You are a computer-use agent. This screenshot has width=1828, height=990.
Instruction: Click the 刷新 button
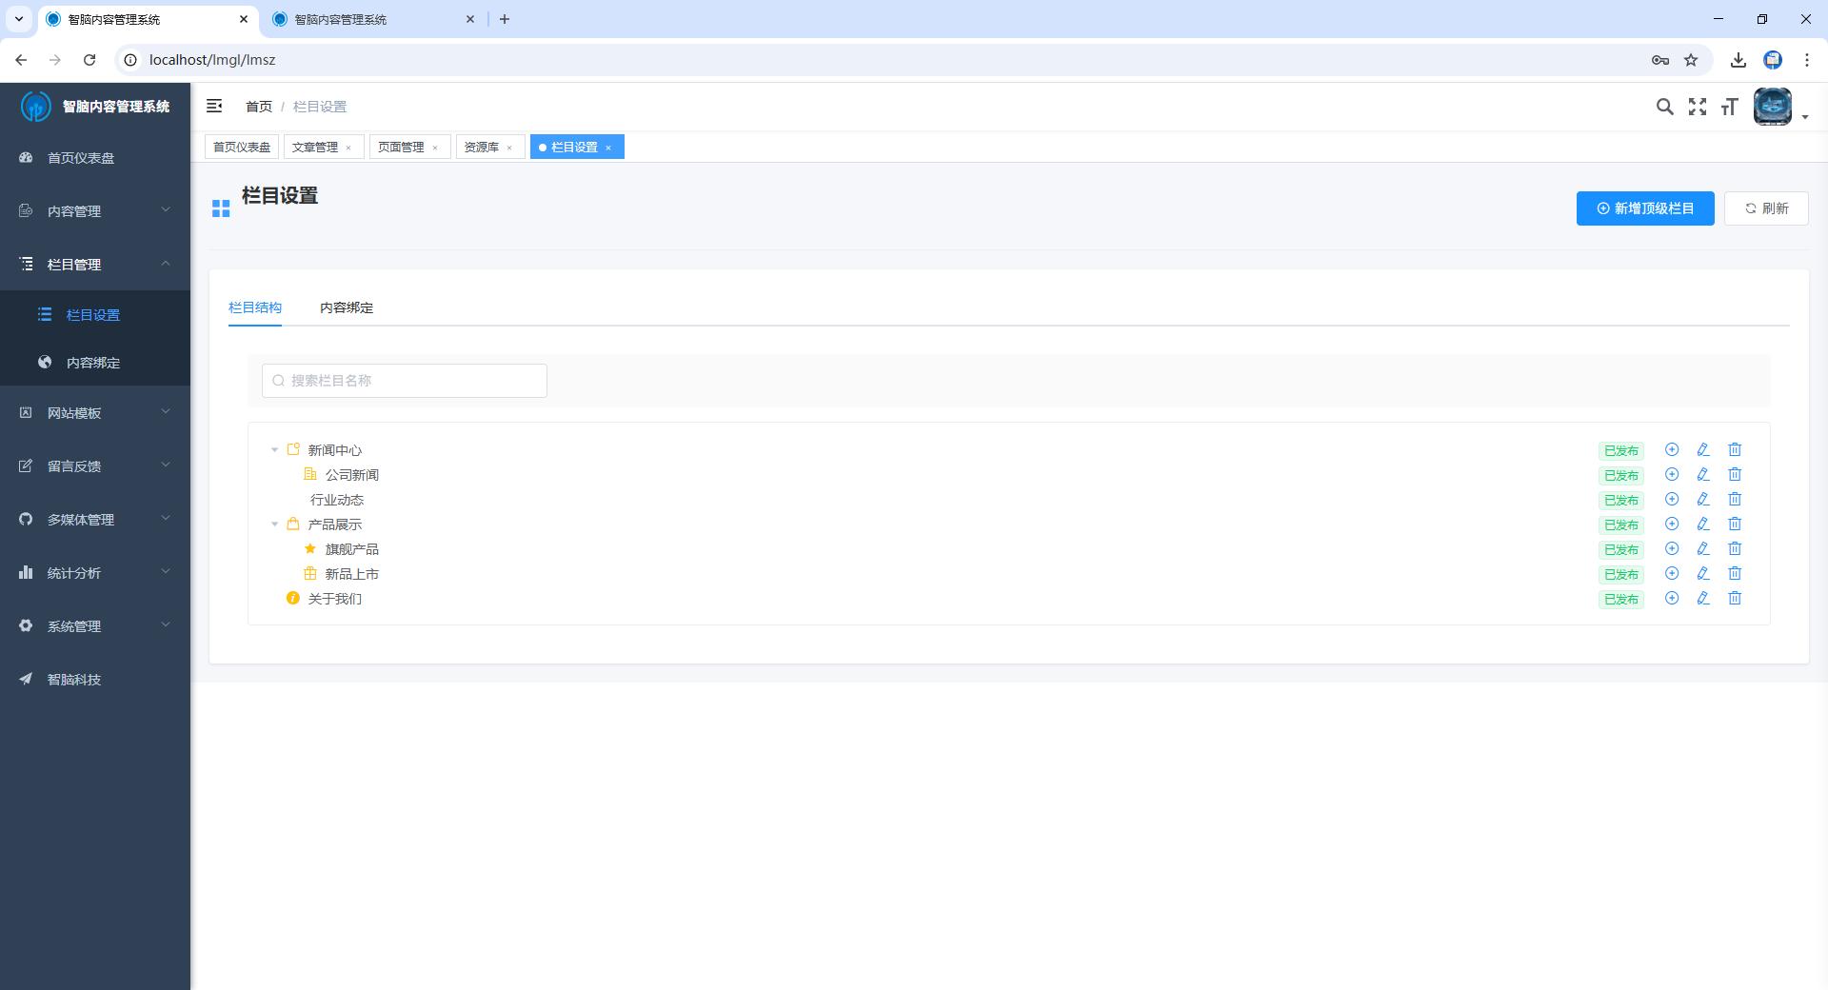1765,208
